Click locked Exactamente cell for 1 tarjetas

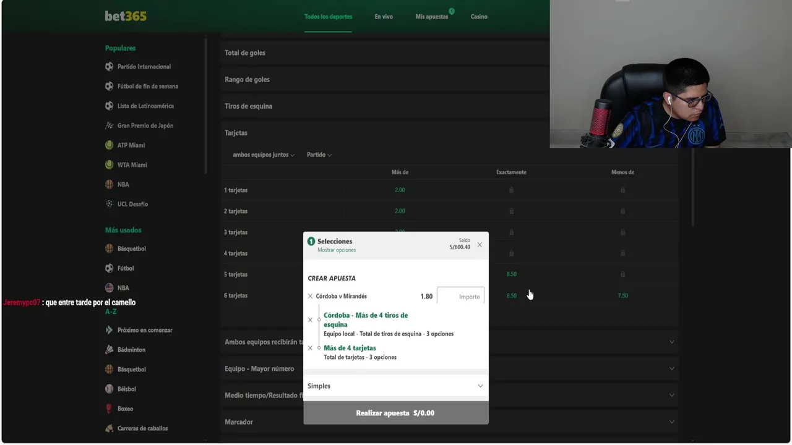click(x=511, y=190)
